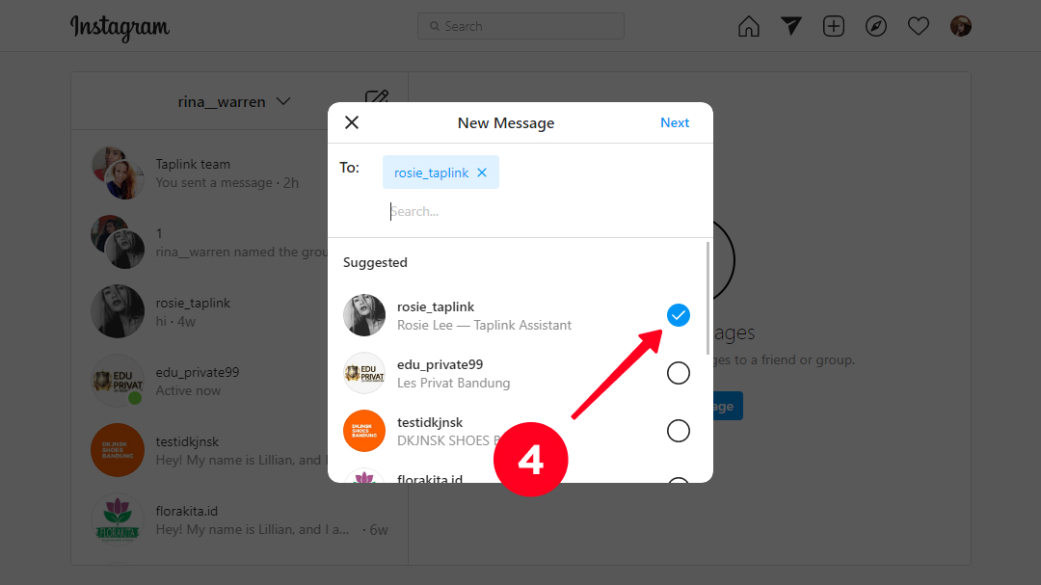The image size is (1041, 585).
Task: Click the compose new message pencil icon
Action: 377,98
